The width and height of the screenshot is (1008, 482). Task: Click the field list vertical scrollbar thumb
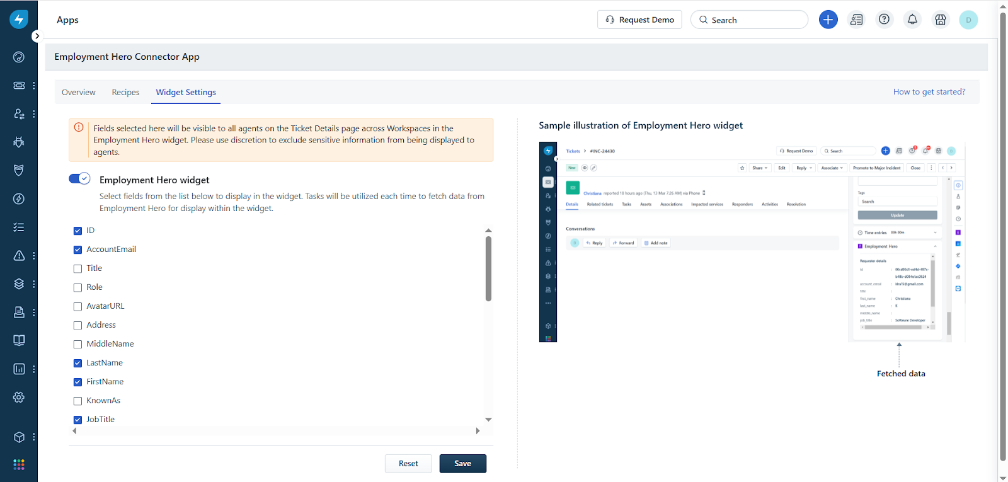pyautogui.click(x=488, y=269)
